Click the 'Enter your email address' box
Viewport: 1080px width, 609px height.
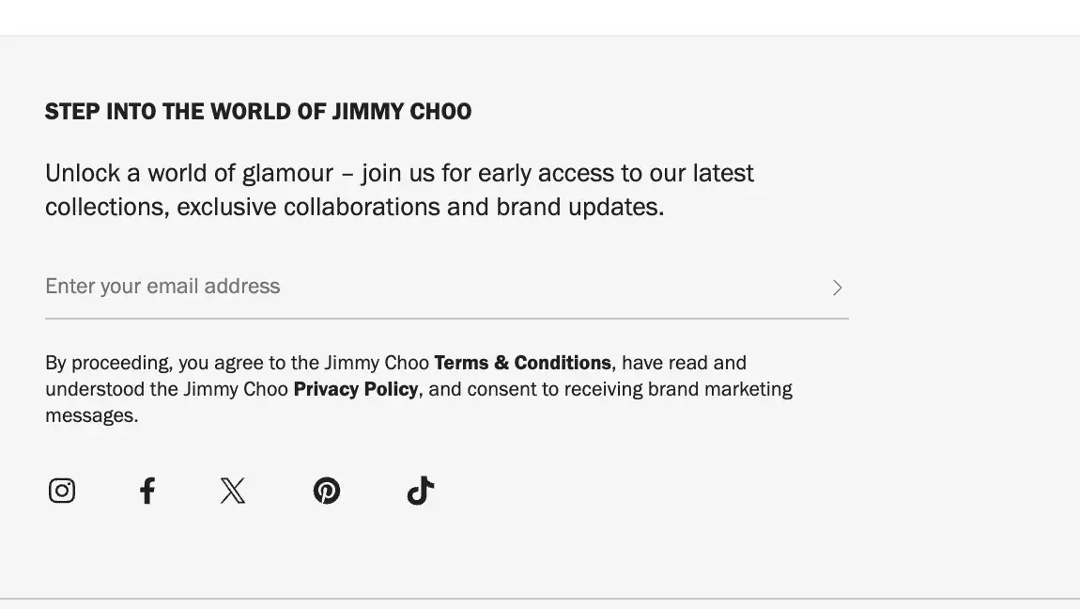[x=376, y=286]
